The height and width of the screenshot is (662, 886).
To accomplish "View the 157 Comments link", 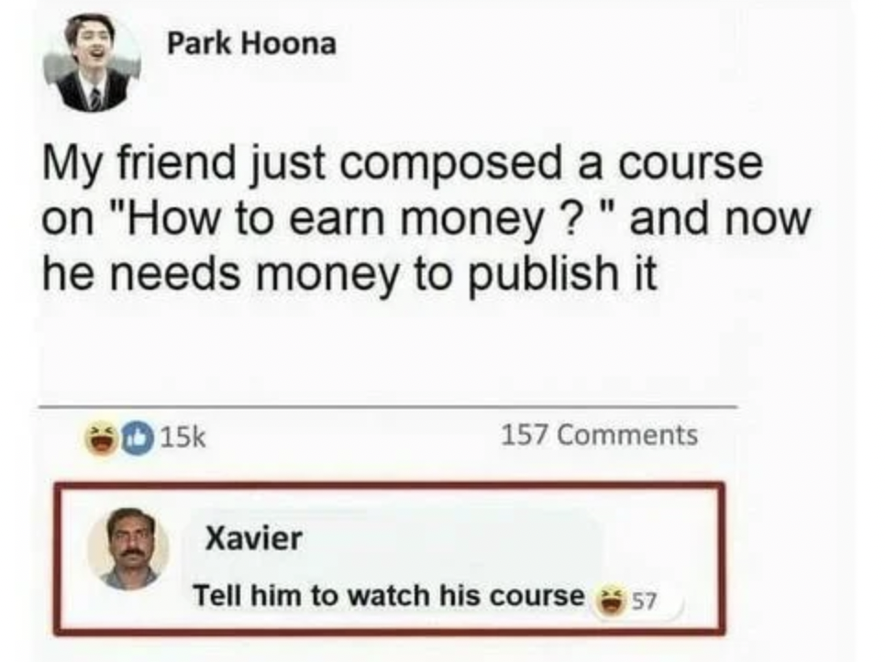I will pyautogui.click(x=600, y=435).
